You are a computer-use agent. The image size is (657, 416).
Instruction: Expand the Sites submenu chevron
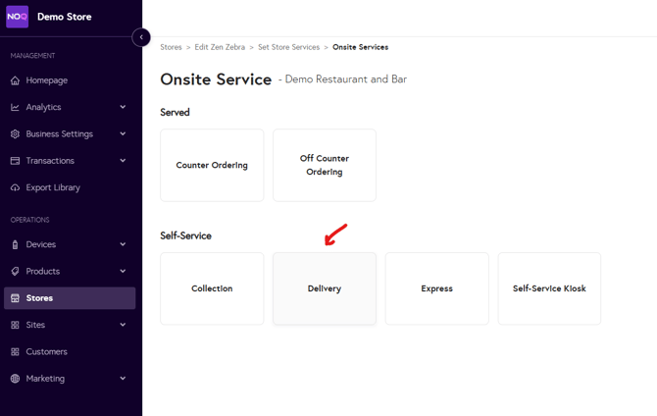click(123, 325)
